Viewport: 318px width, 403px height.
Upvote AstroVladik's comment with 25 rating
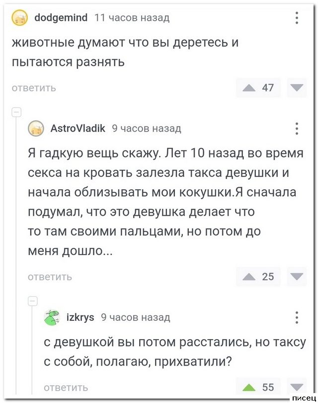pyautogui.click(x=249, y=276)
